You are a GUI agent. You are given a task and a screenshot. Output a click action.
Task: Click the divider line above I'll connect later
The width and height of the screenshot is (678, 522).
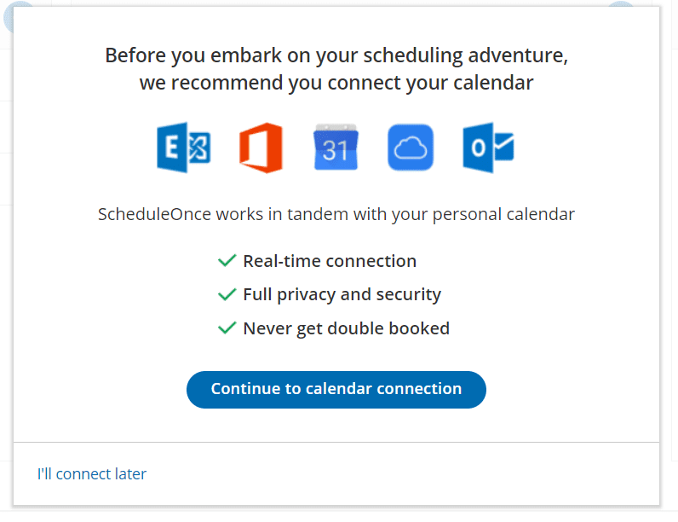336,443
